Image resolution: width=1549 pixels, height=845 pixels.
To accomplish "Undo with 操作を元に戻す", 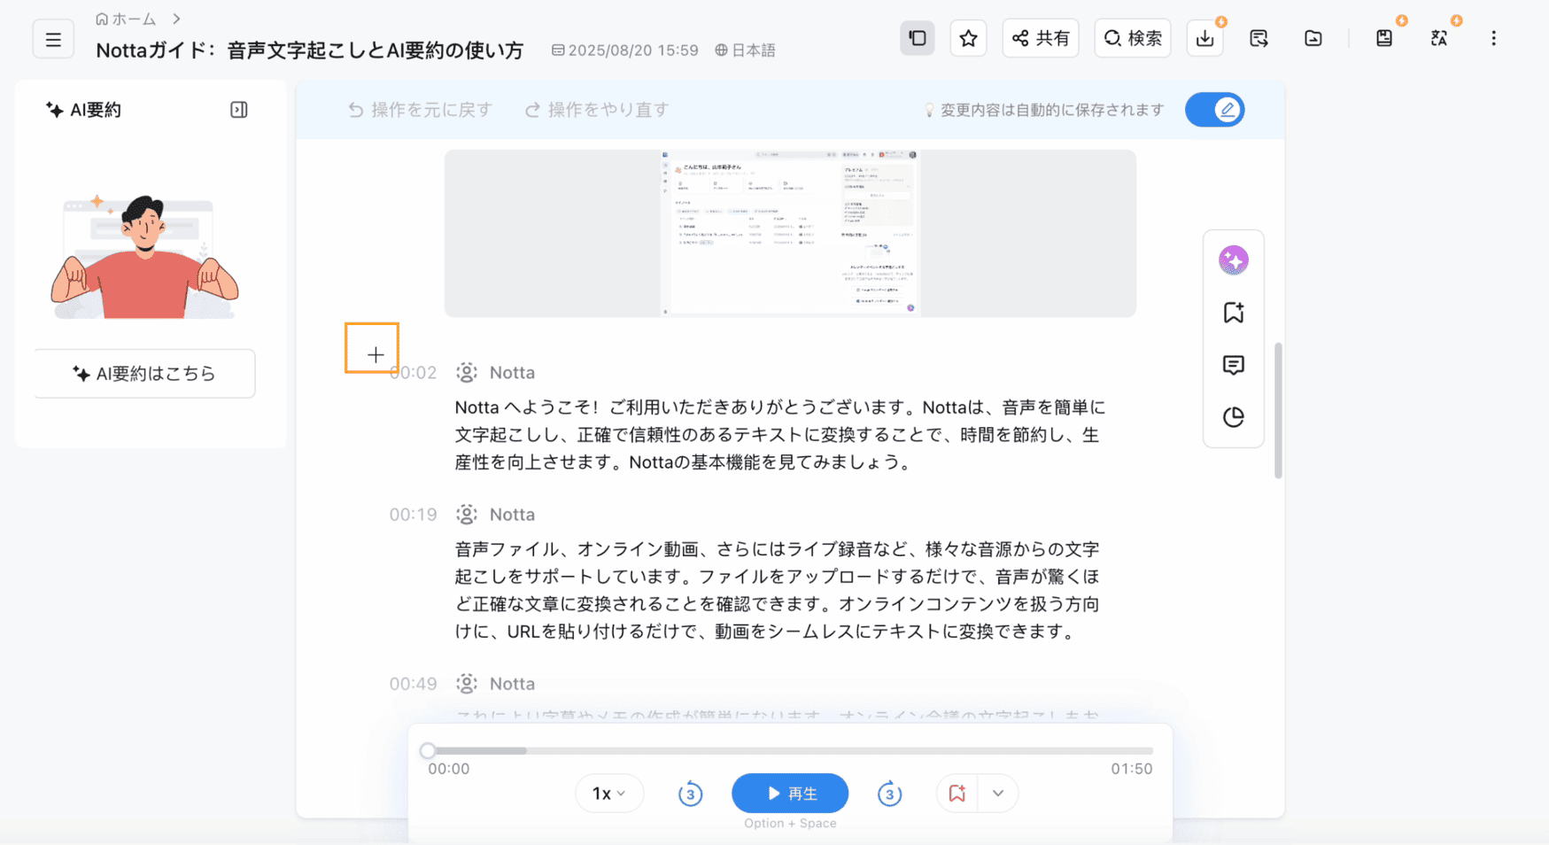I will tap(420, 110).
